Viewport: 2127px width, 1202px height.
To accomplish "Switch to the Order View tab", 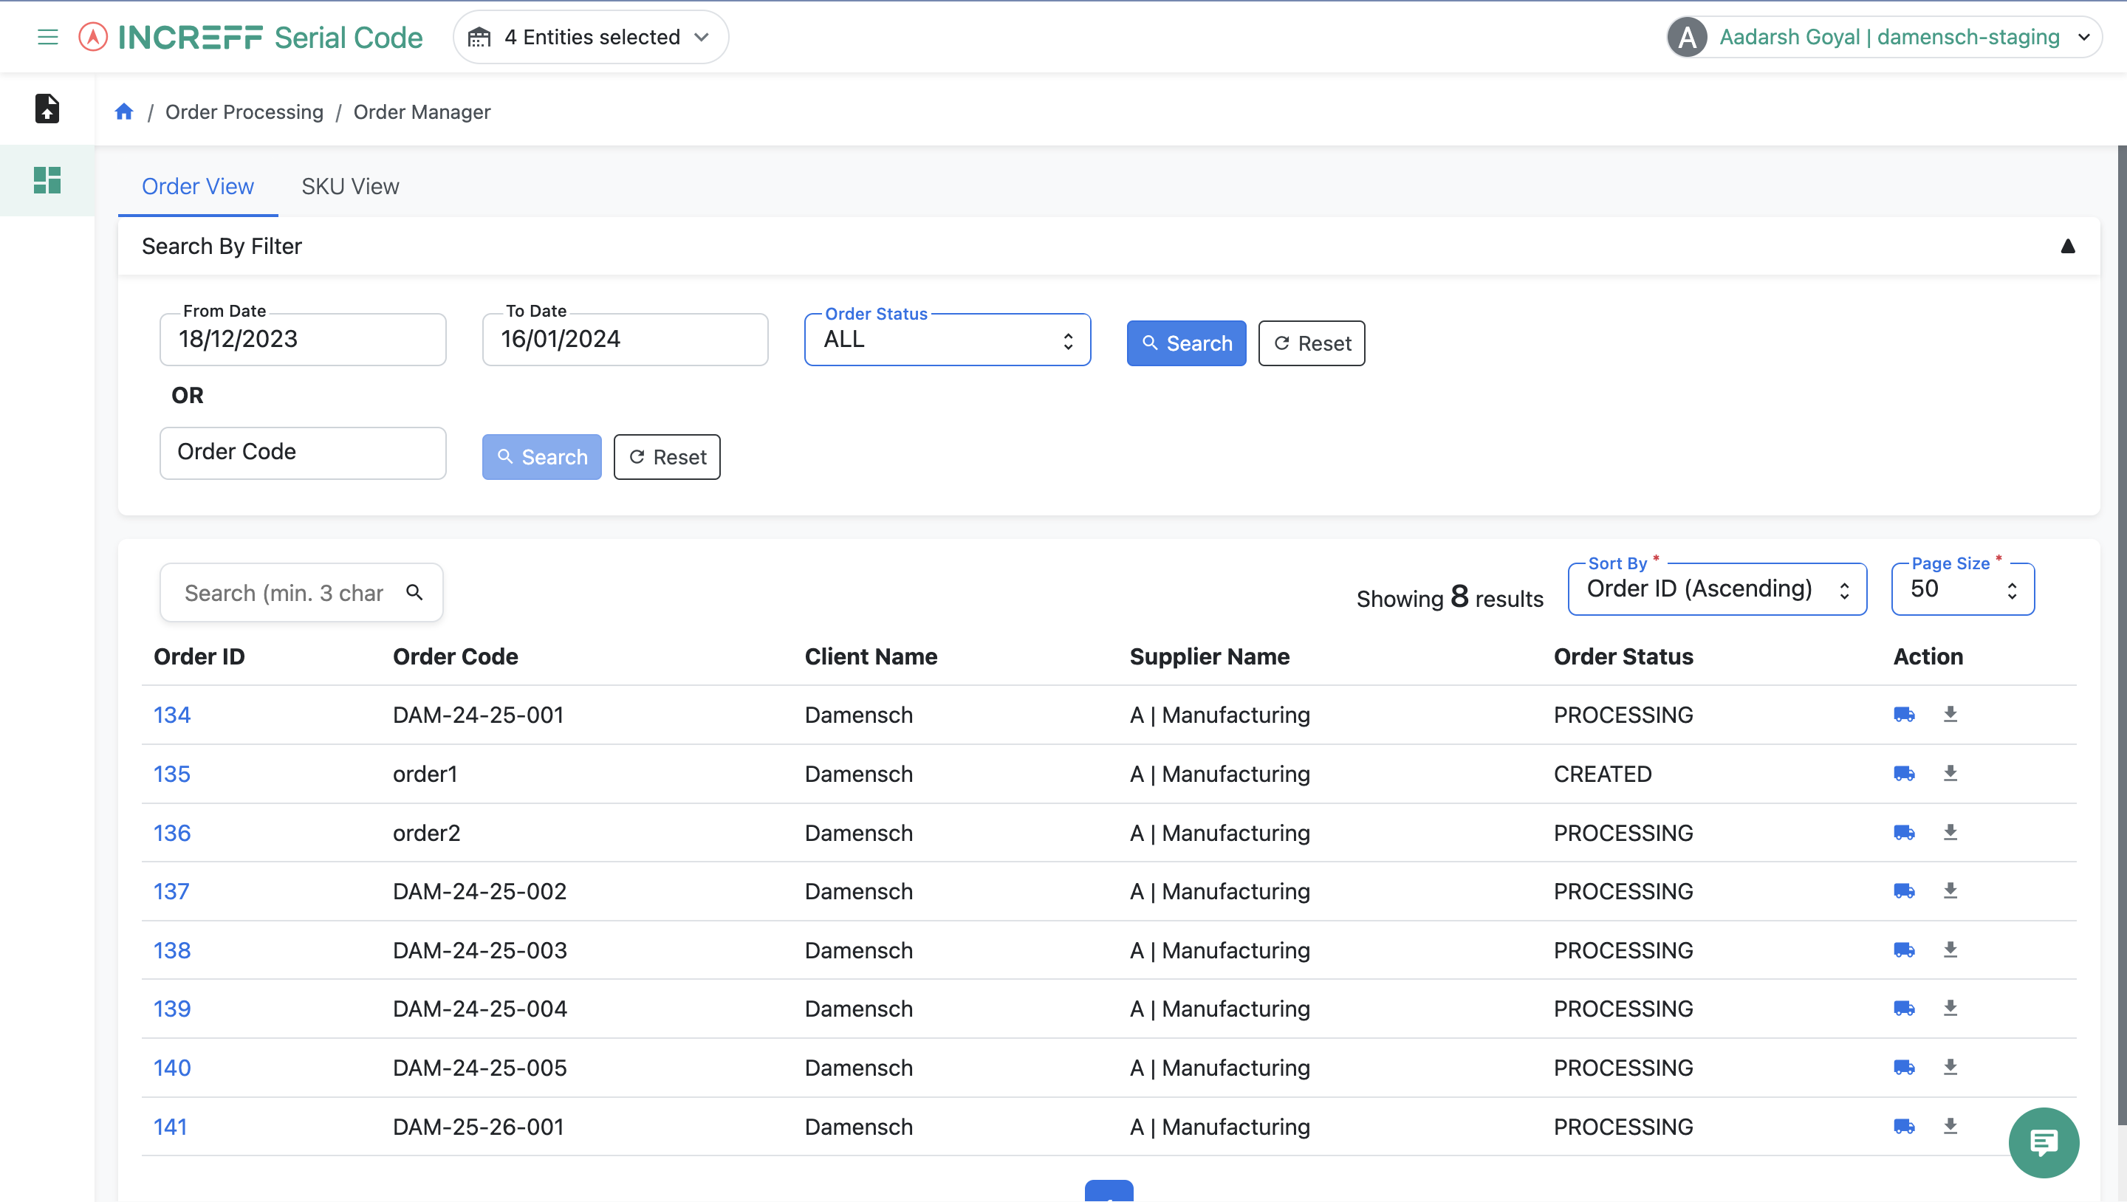I will pos(197,187).
